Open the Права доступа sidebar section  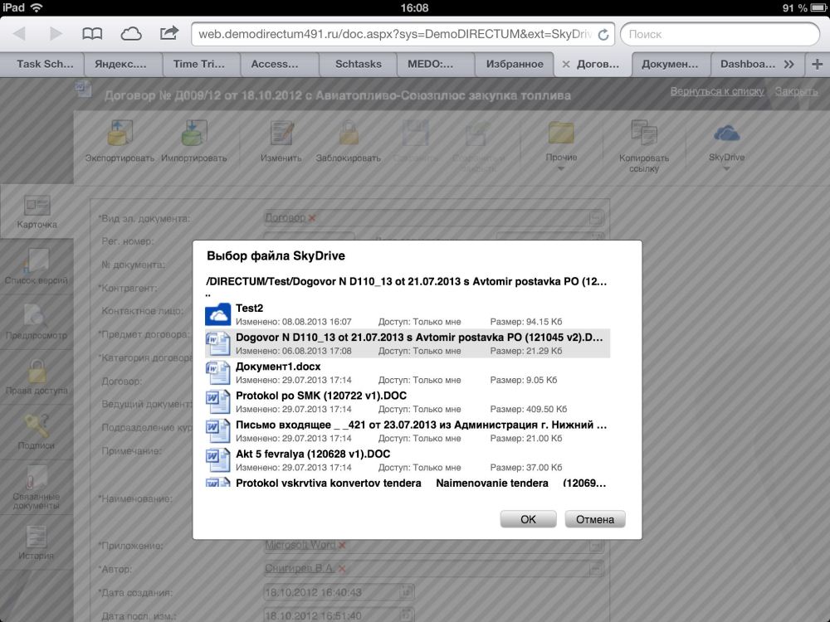point(37,377)
